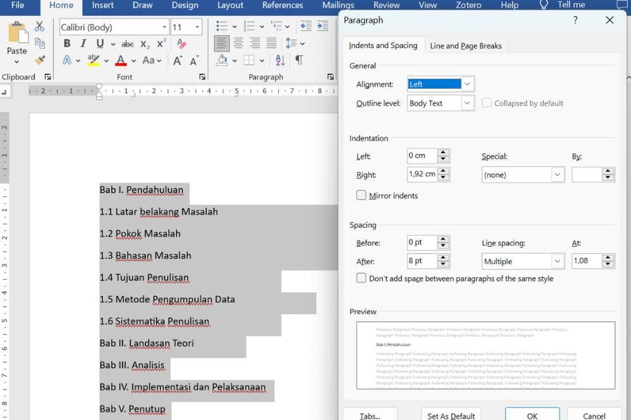Switch to the Line and Page Breaks tab

[466, 46]
